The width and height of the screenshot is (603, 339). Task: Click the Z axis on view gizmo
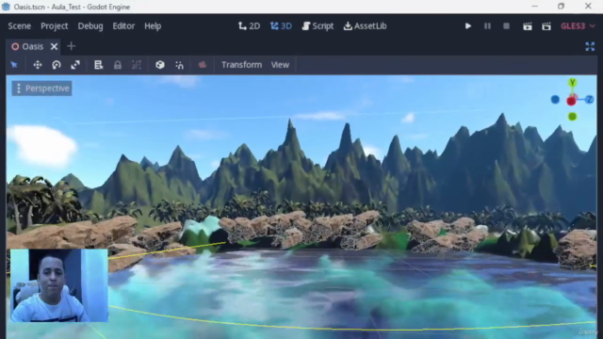point(589,100)
